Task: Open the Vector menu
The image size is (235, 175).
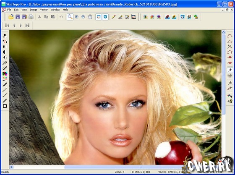Action: [44, 10]
